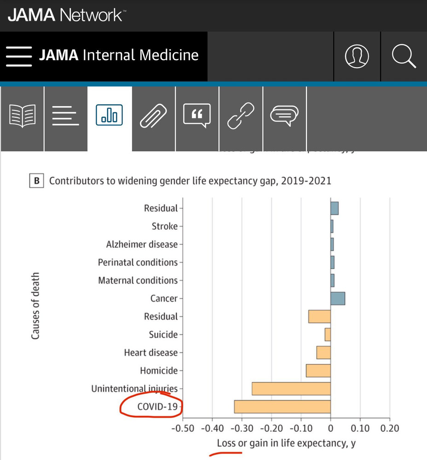The height and width of the screenshot is (460, 427).
Task: Open the search magnifier icon
Action: [404, 56]
